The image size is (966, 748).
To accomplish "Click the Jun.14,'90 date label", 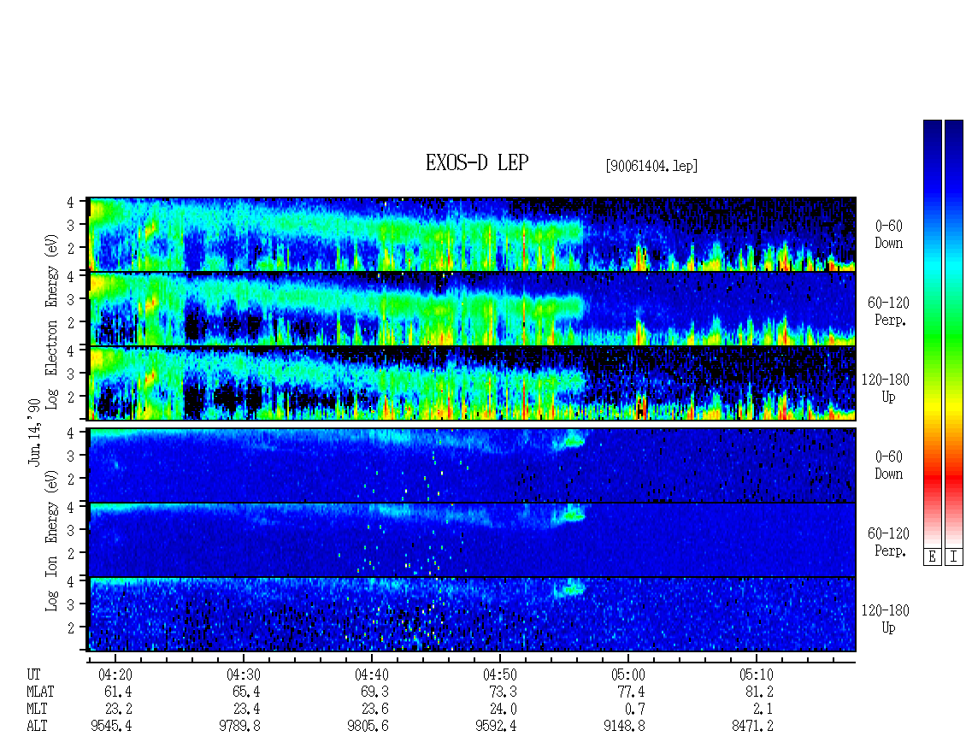I will pyautogui.click(x=34, y=433).
